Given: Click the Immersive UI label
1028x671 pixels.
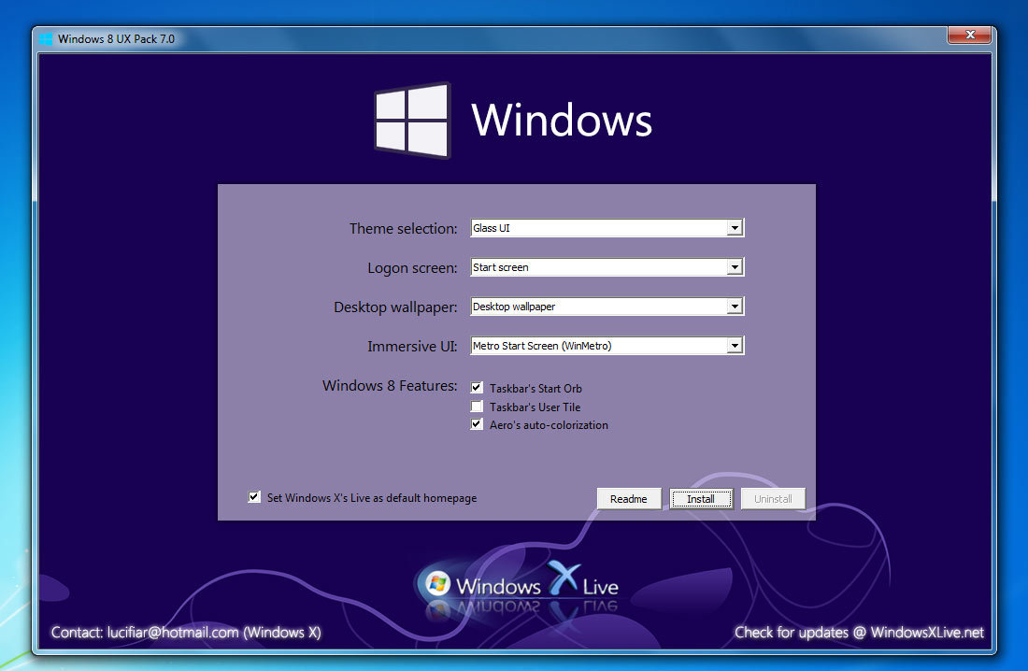Looking at the screenshot, I should pos(412,346).
